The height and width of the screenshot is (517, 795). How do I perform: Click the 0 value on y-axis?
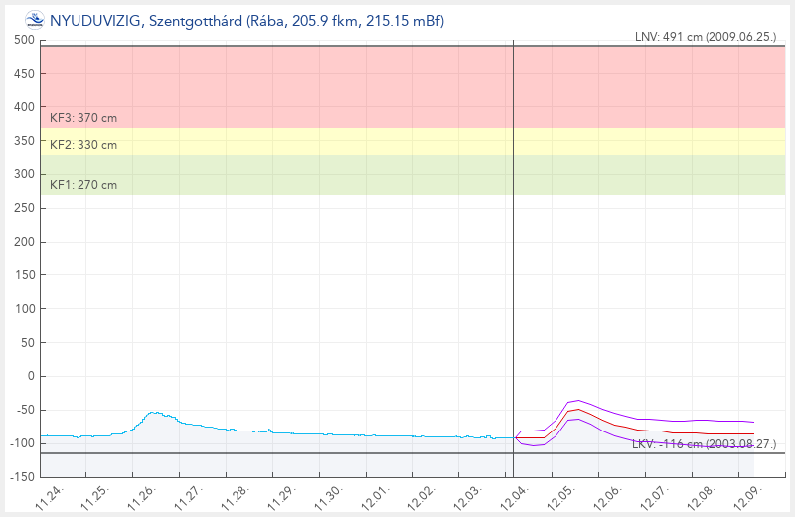pyautogui.click(x=31, y=376)
